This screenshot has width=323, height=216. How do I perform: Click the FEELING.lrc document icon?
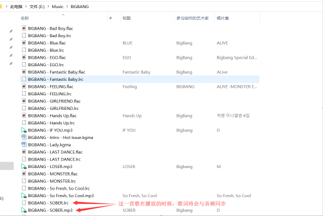click(24, 94)
